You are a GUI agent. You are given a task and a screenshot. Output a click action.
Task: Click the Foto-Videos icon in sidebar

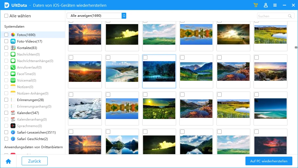[13, 41]
